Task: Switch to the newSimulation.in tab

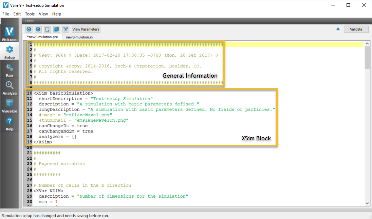Action: pos(79,37)
